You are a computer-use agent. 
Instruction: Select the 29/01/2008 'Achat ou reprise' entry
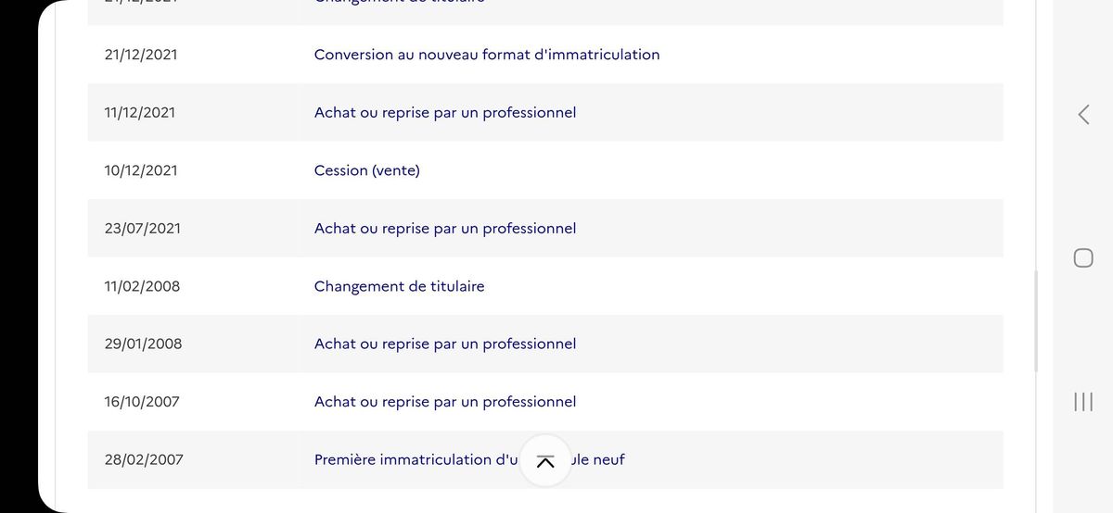click(x=445, y=344)
